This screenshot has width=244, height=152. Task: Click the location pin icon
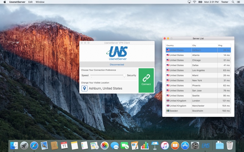(x=84, y=88)
